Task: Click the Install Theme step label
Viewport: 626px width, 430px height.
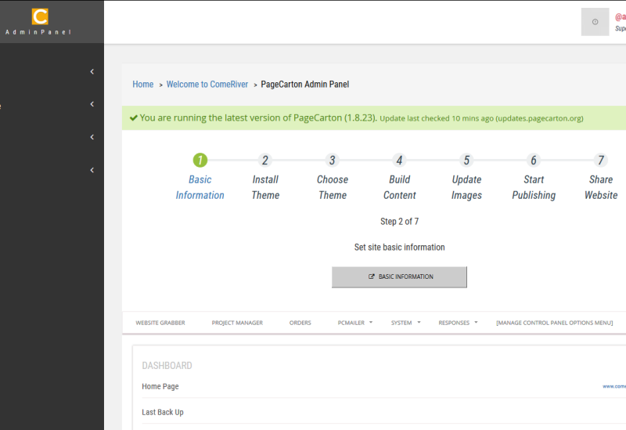Action: point(265,187)
